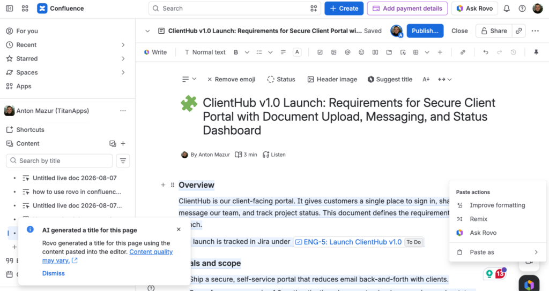This screenshot has width=549, height=291.
Task: Open ENG-5: Launch ClientHub v1.0 link
Action: tap(352, 242)
